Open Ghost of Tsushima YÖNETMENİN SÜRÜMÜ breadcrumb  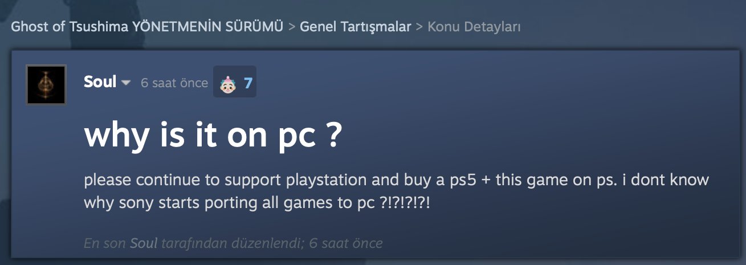click(x=147, y=27)
